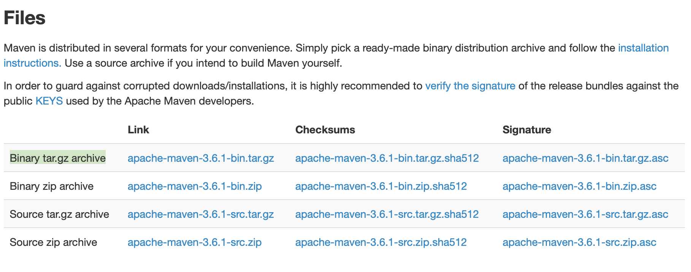
Task: Click the highlighted Binary tar.gz archive label
Action: 58,158
